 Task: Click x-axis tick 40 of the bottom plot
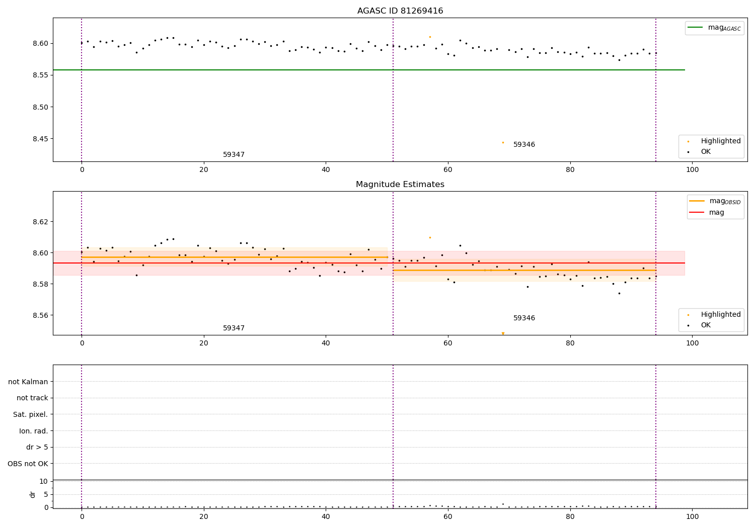pyautogui.click(x=326, y=516)
